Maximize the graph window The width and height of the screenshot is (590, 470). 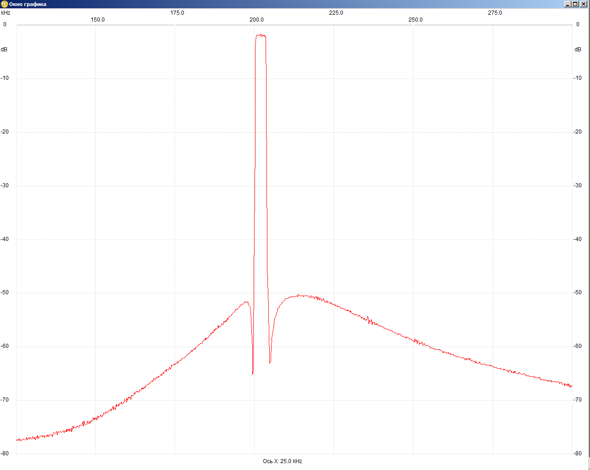click(x=576, y=4)
